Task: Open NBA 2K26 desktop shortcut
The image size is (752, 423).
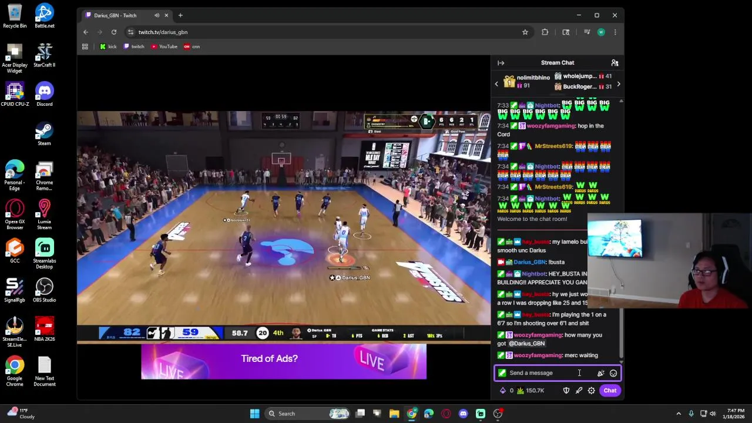Action: (45, 329)
